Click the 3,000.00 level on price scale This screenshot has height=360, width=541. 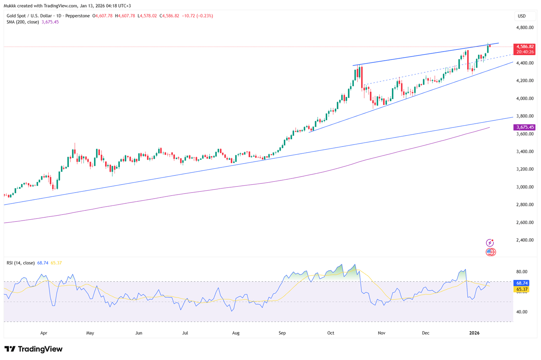click(x=524, y=187)
